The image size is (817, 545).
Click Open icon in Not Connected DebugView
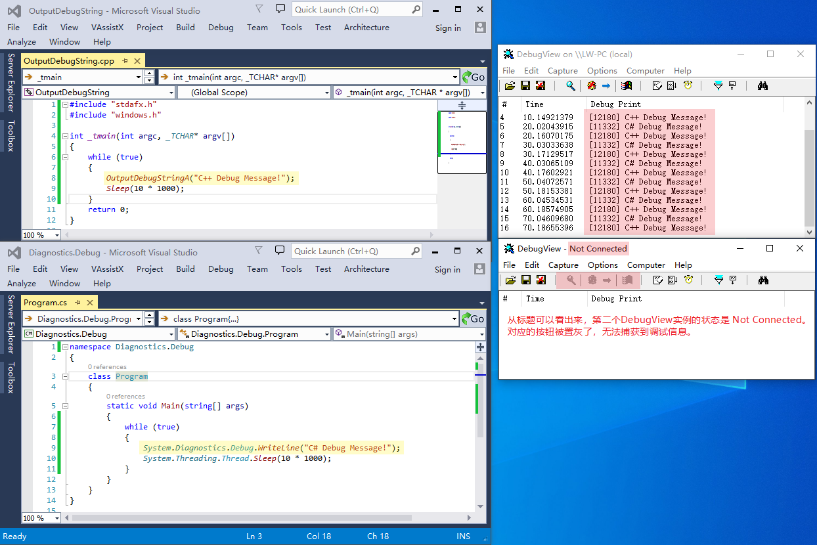point(510,280)
